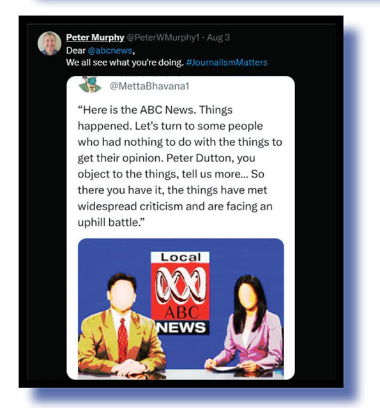The height and width of the screenshot is (408, 380).
Task: Click the @PeterWMurphy1 handle
Action: [x=163, y=38]
